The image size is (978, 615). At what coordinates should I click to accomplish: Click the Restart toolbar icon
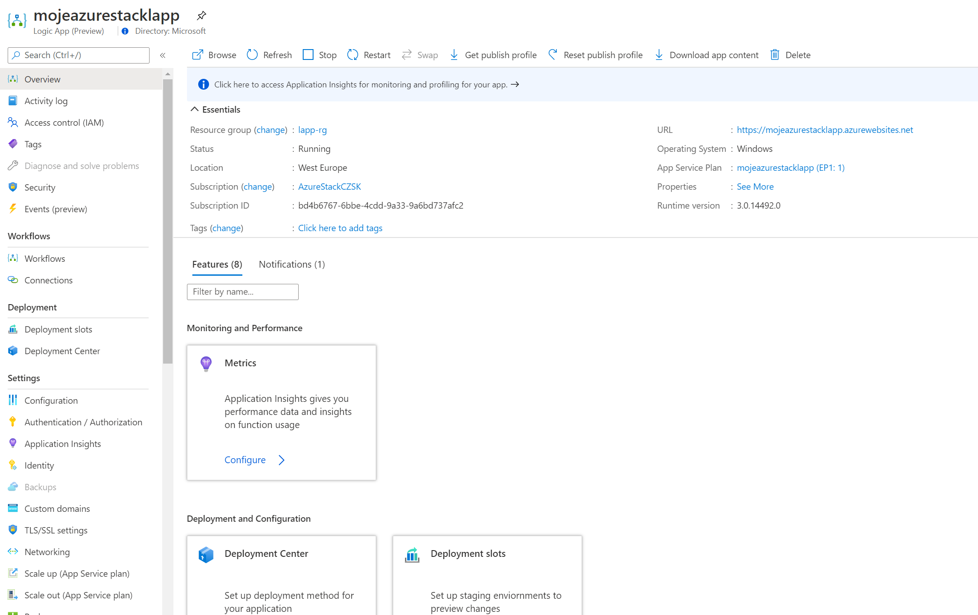(x=353, y=55)
